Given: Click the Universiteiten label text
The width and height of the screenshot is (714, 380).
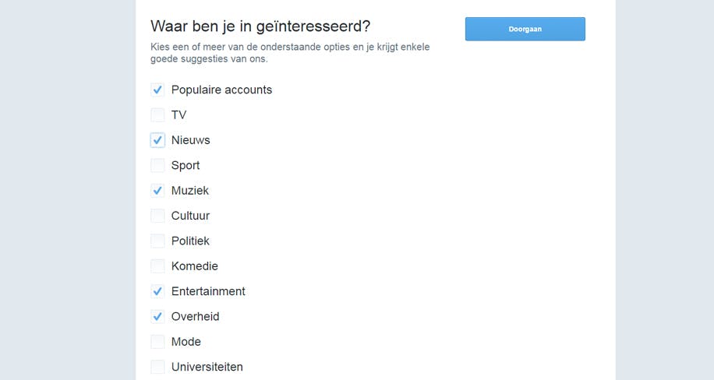Looking at the screenshot, I should [207, 367].
